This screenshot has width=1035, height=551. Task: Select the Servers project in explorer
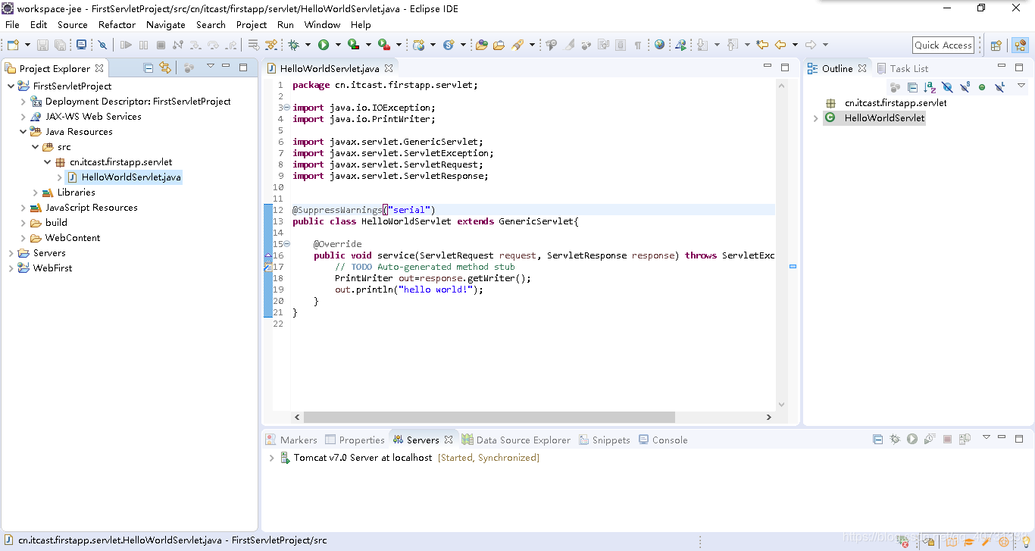point(48,252)
